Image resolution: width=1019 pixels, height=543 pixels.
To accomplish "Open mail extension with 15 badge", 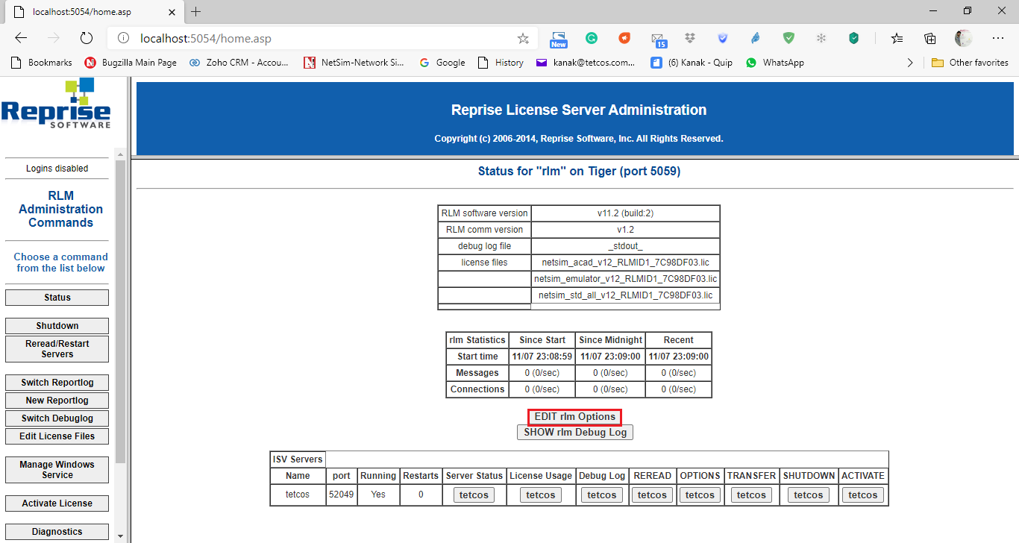I will click(x=658, y=39).
